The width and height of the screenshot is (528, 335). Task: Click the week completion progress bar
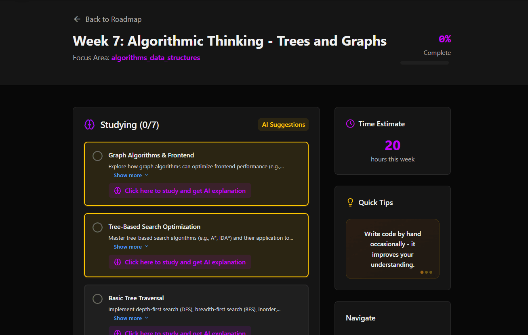424,63
